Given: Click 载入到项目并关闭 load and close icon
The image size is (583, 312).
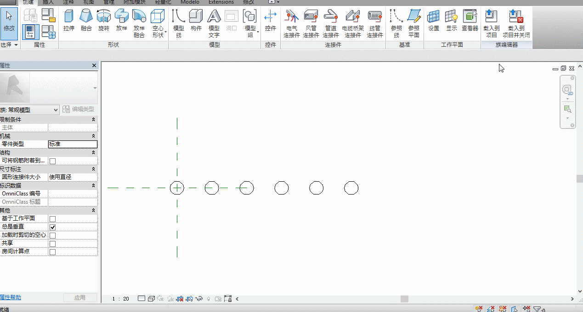Looking at the screenshot, I should [x=516, y=23].
